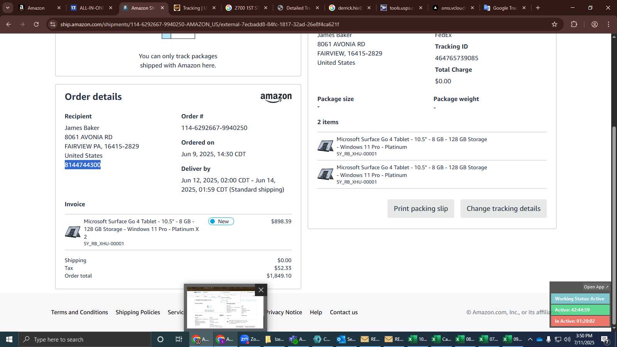The height and width of the screenshot is (347, 617).
Task: Reload the current Amazon shipment page
Action: [36, 24]
